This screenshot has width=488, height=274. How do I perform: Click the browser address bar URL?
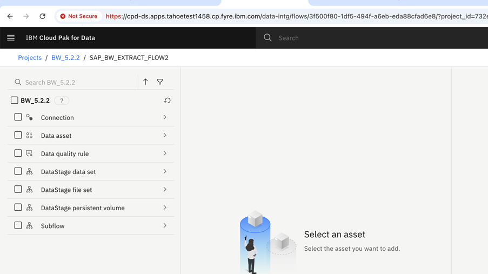[296, 16]
